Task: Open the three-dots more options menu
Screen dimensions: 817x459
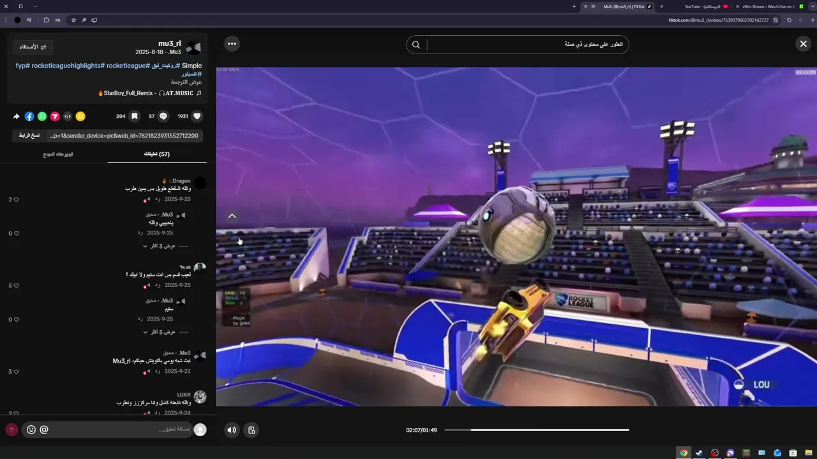Action: [232, 43]
